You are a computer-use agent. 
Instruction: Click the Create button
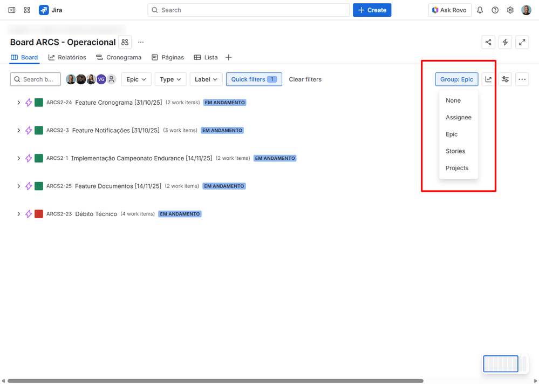[372, 10]
